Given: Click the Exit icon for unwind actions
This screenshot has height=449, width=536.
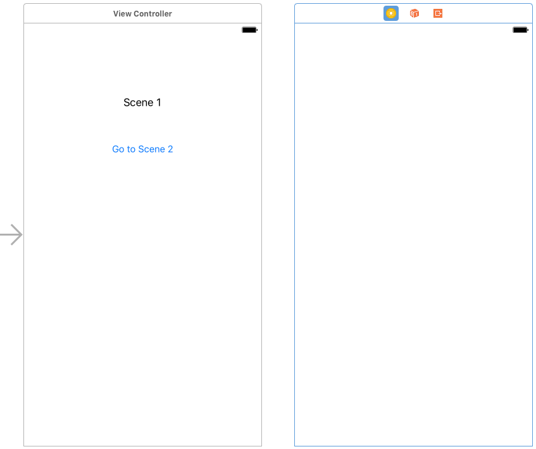Looking at the screenshot, I should tap(437, 13).
